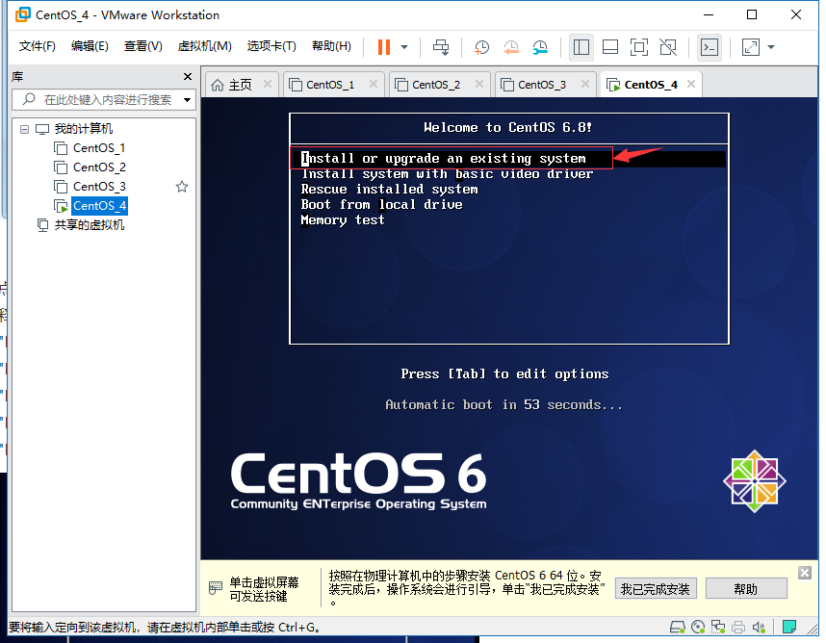Switch to Unity mode
Screen dimensions: 826x643
[x=668, y=47]
